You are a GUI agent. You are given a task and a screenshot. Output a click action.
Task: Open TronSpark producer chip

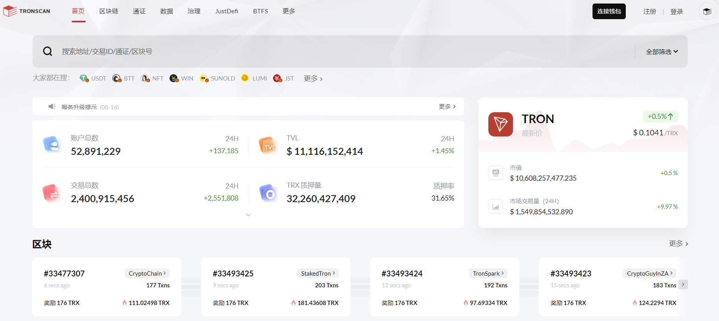(x=488, y=273)
